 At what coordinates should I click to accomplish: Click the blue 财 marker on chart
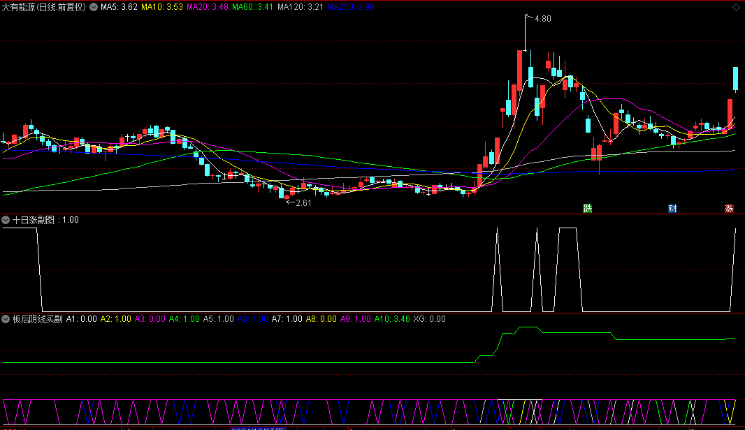click(x=672, y=208)
